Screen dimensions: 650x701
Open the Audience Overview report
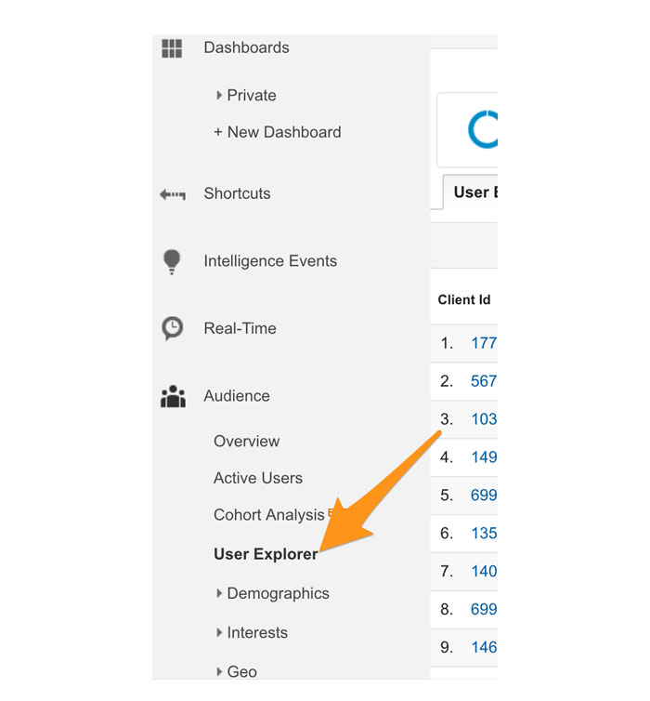pyautogui.click(x=246, y=442)
